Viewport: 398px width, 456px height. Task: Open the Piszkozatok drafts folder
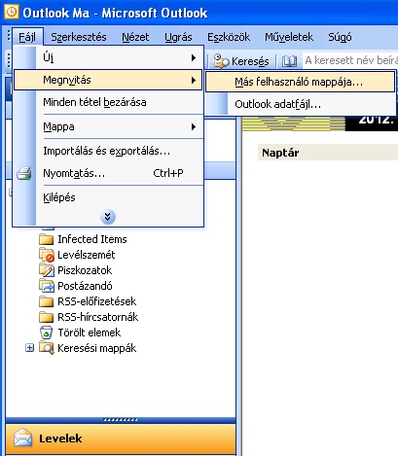85,270
